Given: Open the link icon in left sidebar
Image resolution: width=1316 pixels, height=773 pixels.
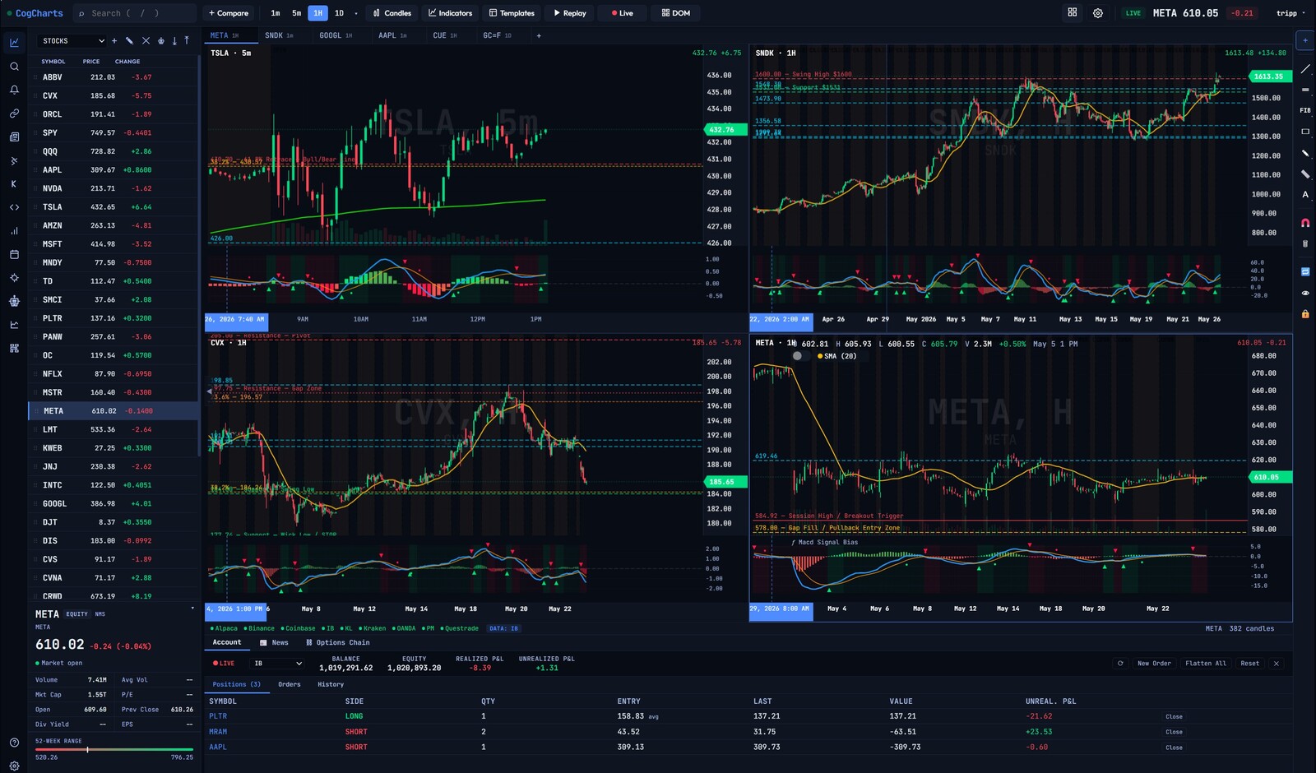Looking at the screenshot, I should click(x=14, y=113).
